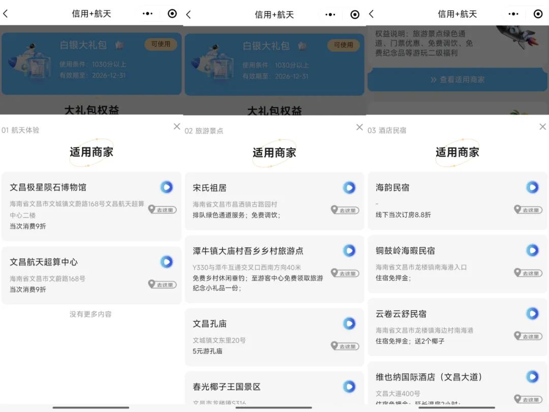
Task: Click 海南省文昌市龙楼镇南海港入口 address
Action: 421,267
